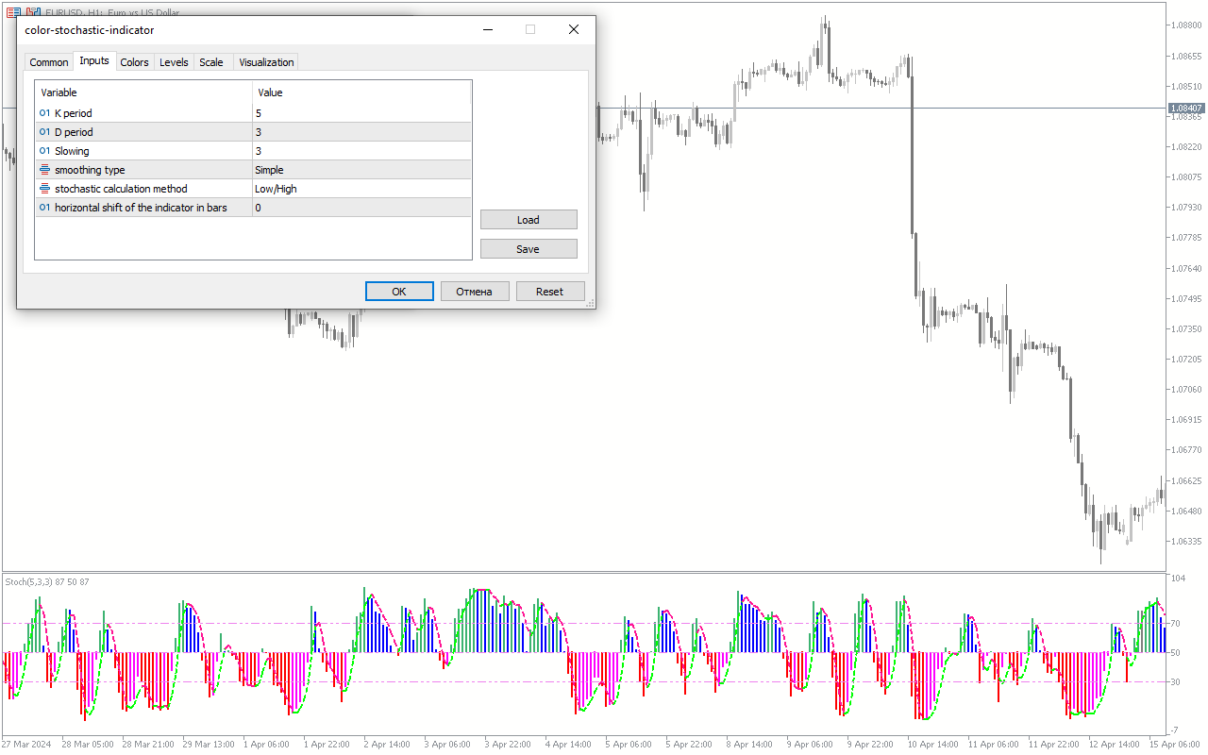Click the enum icon beside smoothing type
This screenshot has width=1208, height=755.
tap(44, 170)
